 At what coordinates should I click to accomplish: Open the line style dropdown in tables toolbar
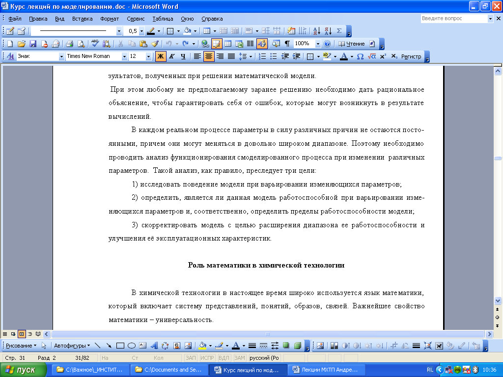(119, 31)
